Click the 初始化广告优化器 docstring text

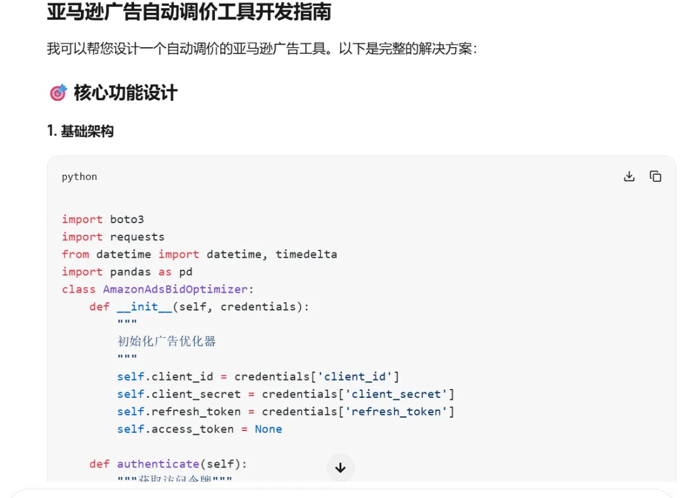[167, 341]
